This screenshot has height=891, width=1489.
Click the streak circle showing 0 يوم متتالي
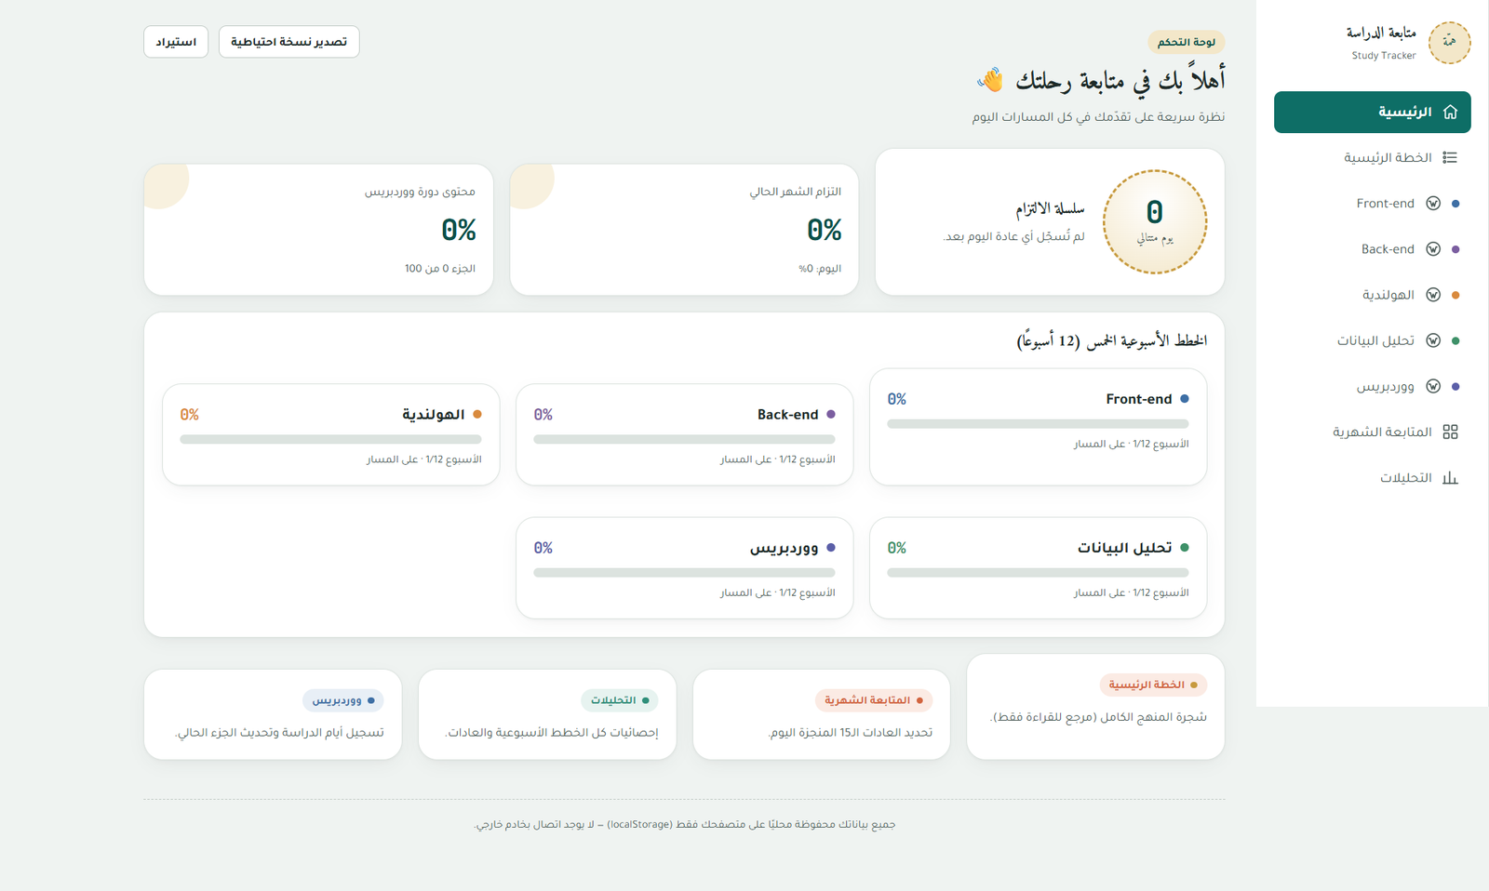click(x=1155, y=221)
